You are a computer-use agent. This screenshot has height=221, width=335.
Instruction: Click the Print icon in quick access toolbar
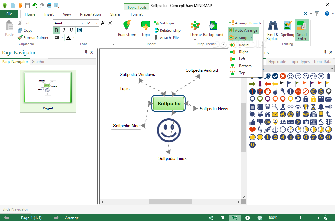coord(49,5)
